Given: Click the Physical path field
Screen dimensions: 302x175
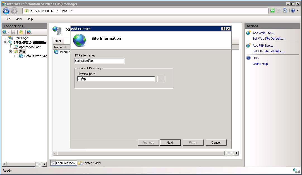Looking at the screenshot, I should coord(116,79).
